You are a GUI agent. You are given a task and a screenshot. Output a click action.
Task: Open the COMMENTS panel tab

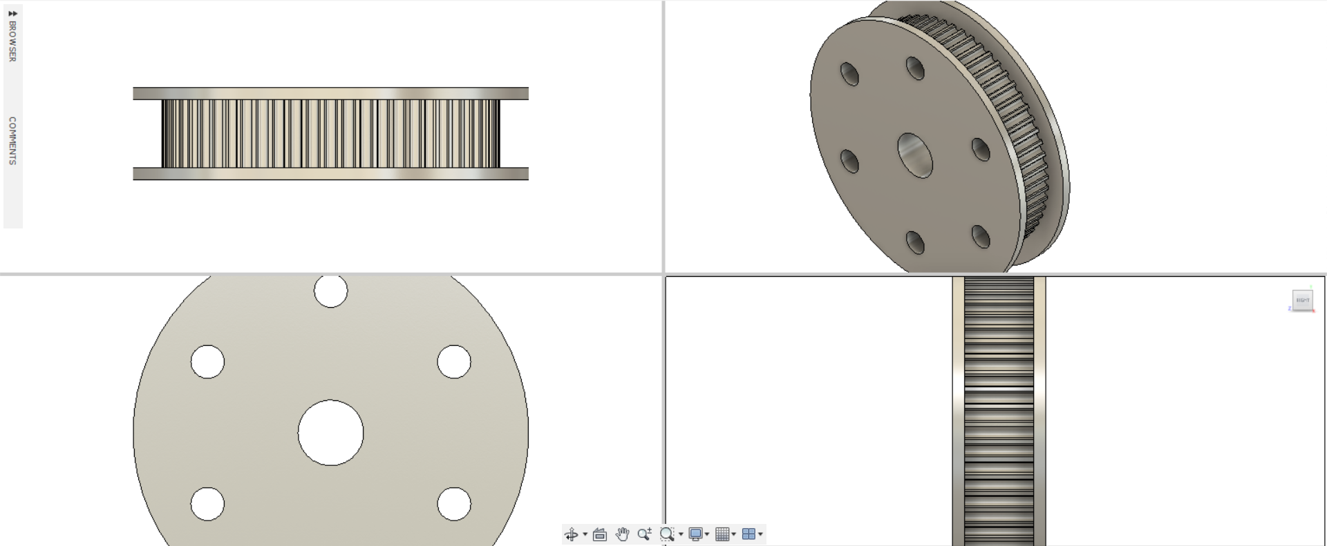tap(12, 141)
